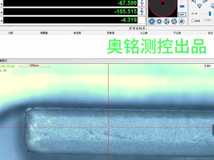Screen dimensions: 214x160
Task: Enable the 点动 jog checkbox
Action: [x=193, y=21]
